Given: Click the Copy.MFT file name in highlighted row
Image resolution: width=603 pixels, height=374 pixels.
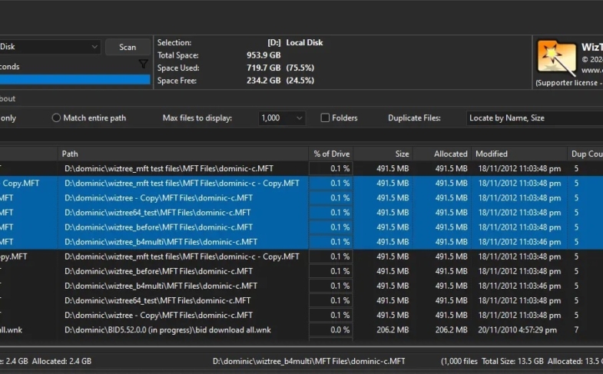Looking at the screenshot, I should [21, 184].
